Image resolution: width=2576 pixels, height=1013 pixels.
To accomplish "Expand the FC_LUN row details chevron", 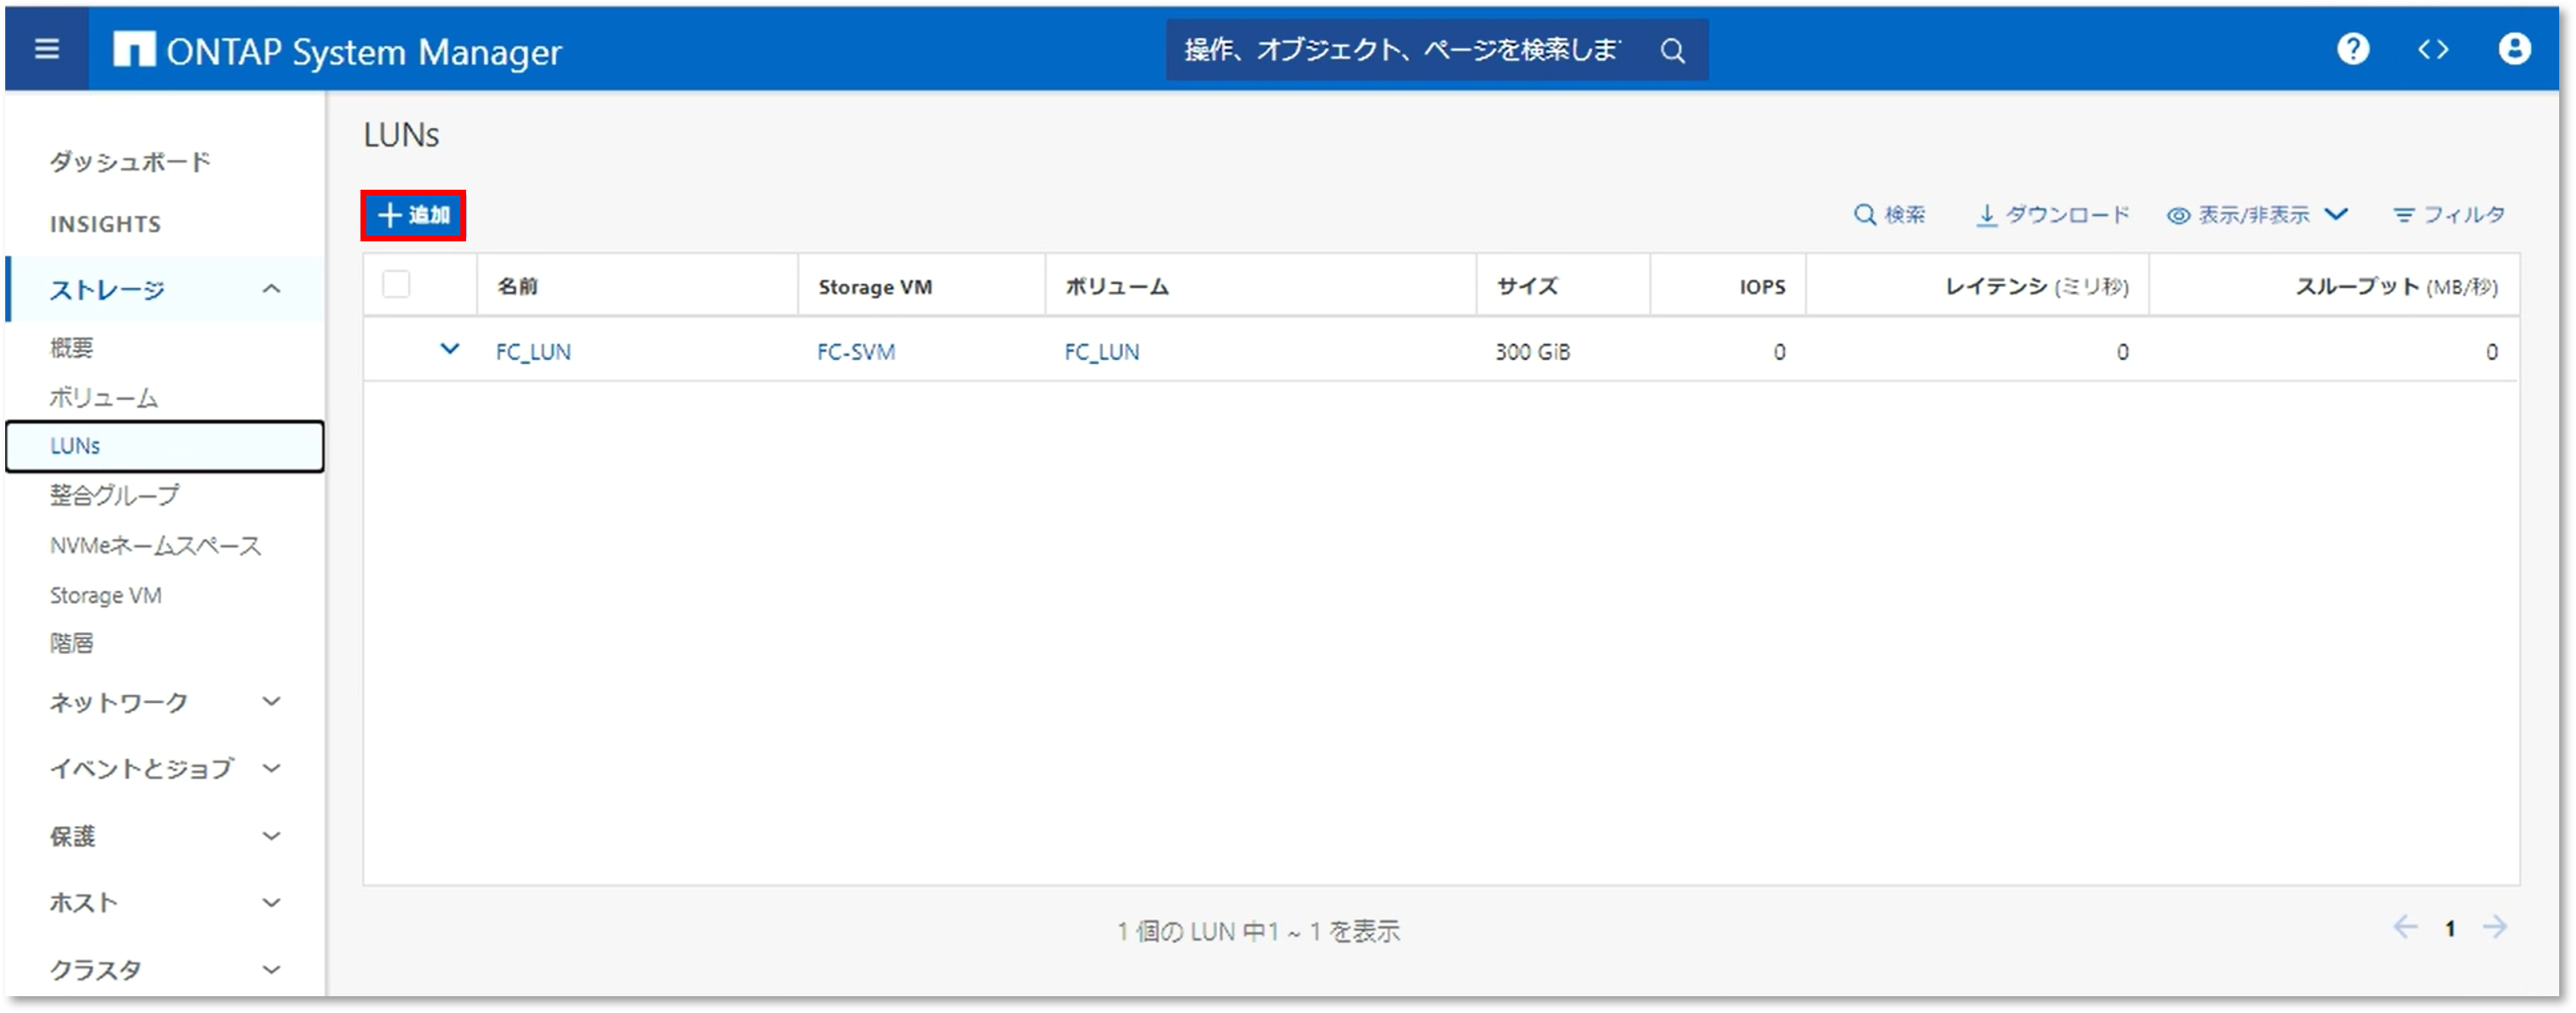I will pos(450,349).
